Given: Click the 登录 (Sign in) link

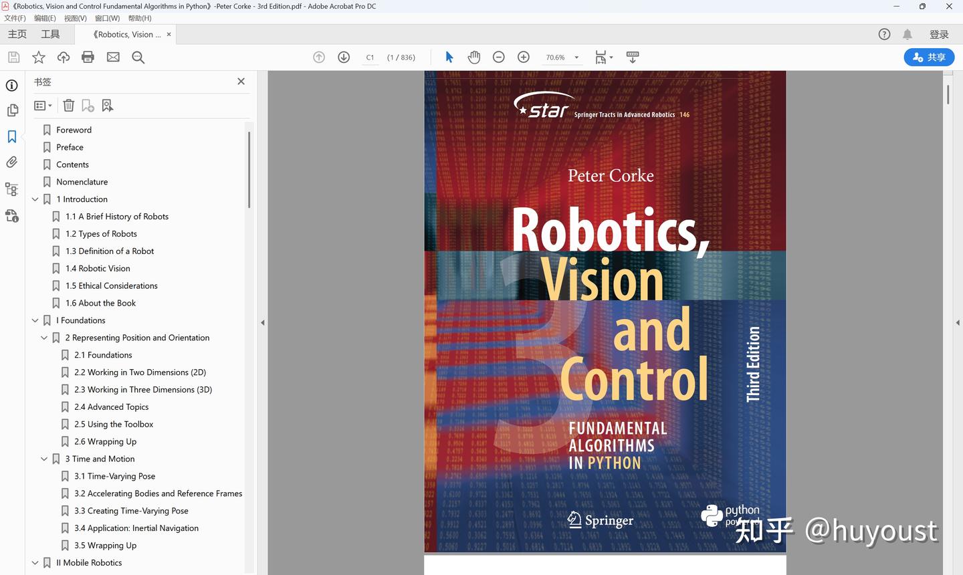Looking at the screenshot, I should pos(939,34).
